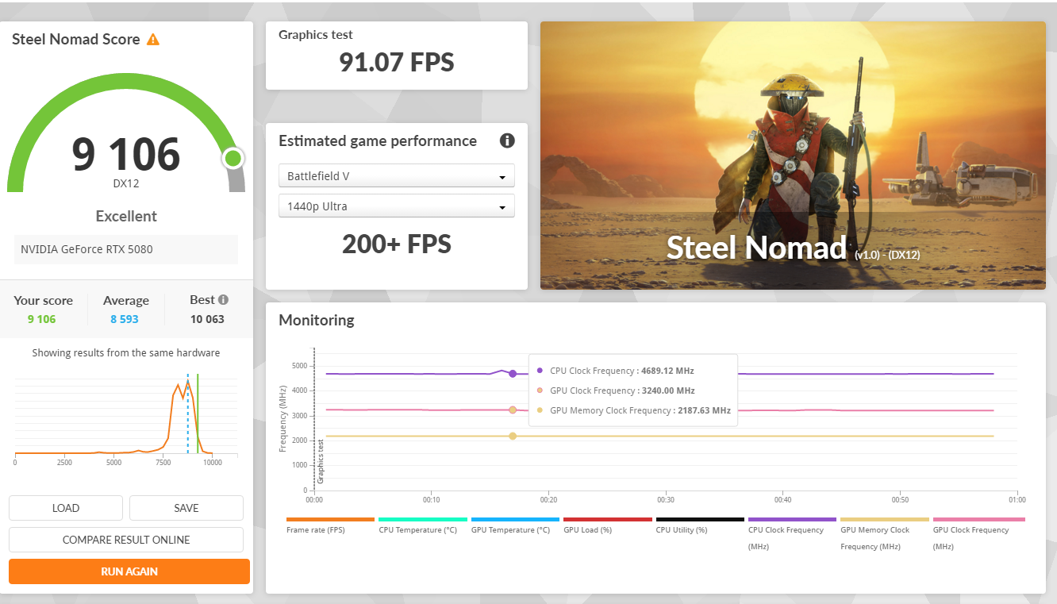Click the orange RUN AGAIN button

tap(129, 571)
